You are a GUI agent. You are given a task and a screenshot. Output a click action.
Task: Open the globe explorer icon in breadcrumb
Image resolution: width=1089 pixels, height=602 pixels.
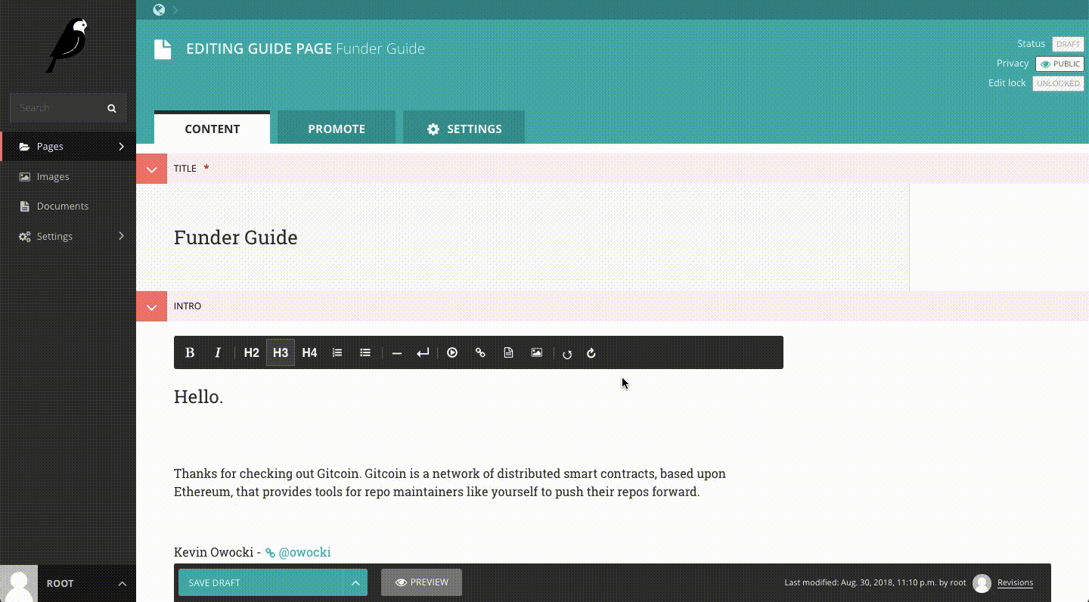pyautogui.click(x=159, y=10)
